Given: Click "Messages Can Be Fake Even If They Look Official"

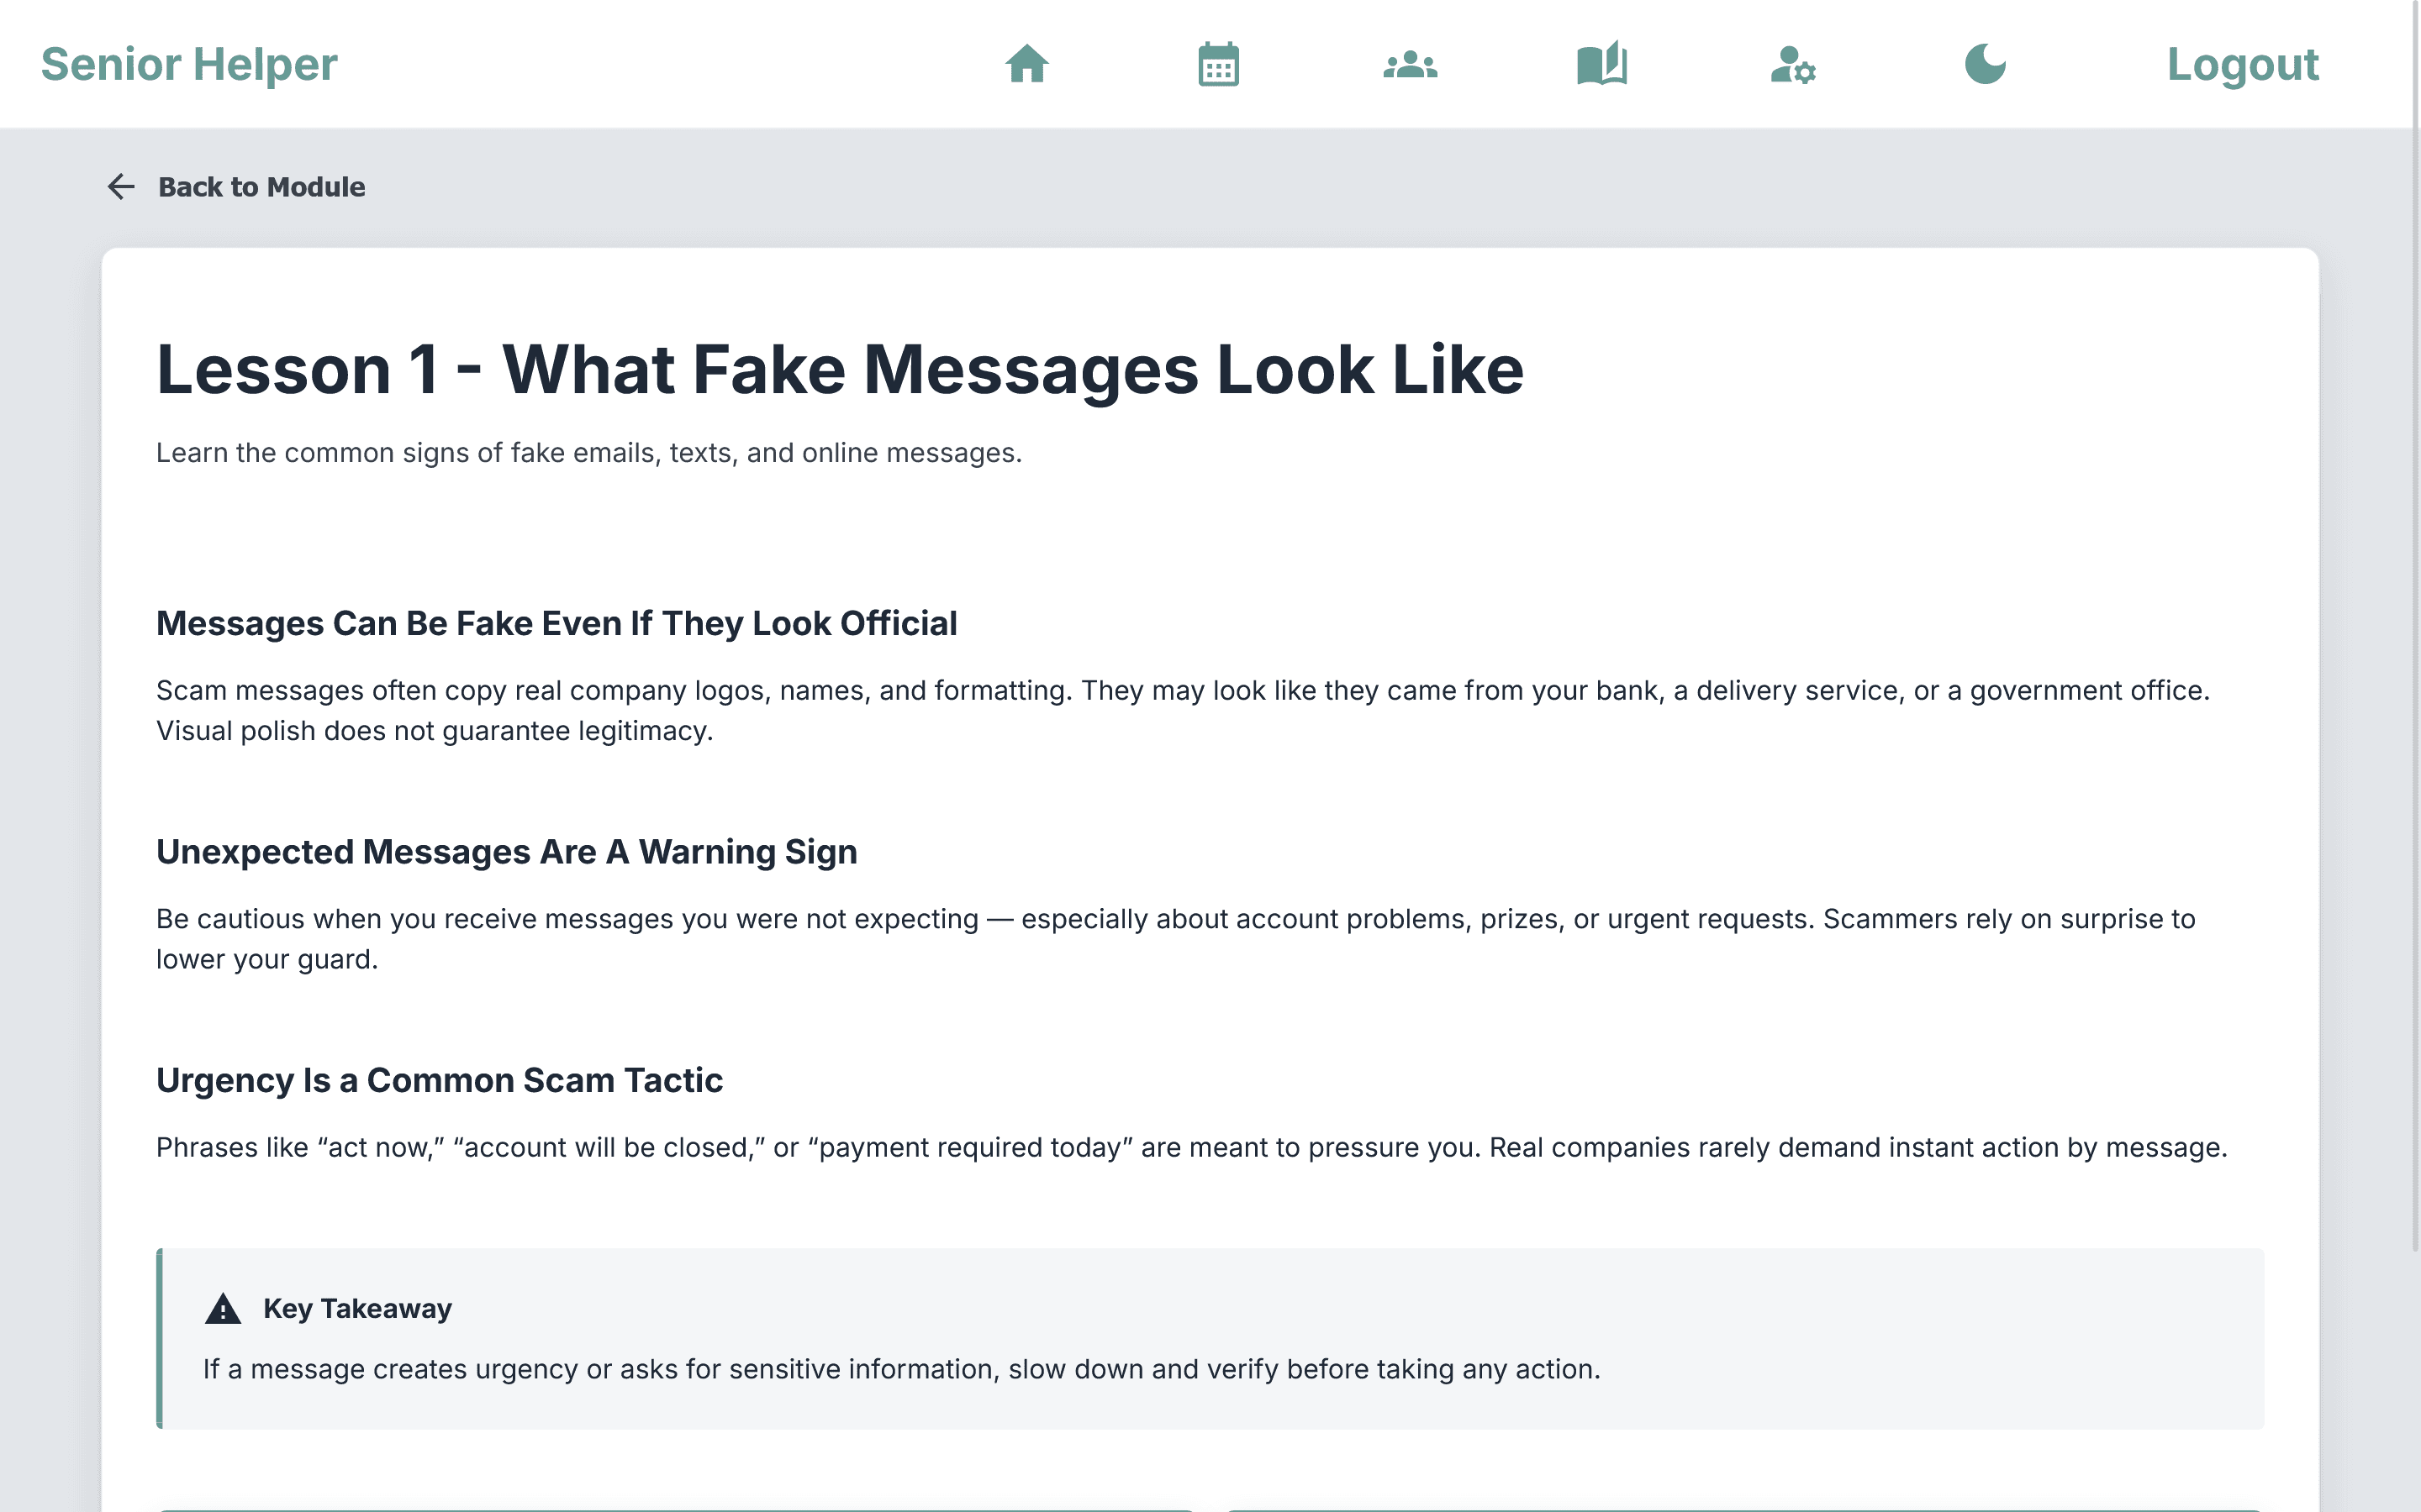Looking at the screenshot, I should point(556,623).
